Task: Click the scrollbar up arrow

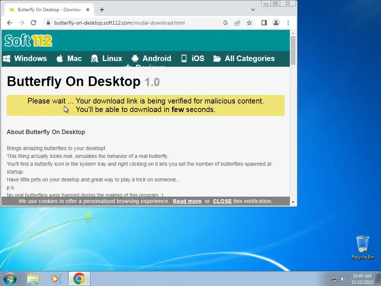Action: tap(293, 33)
